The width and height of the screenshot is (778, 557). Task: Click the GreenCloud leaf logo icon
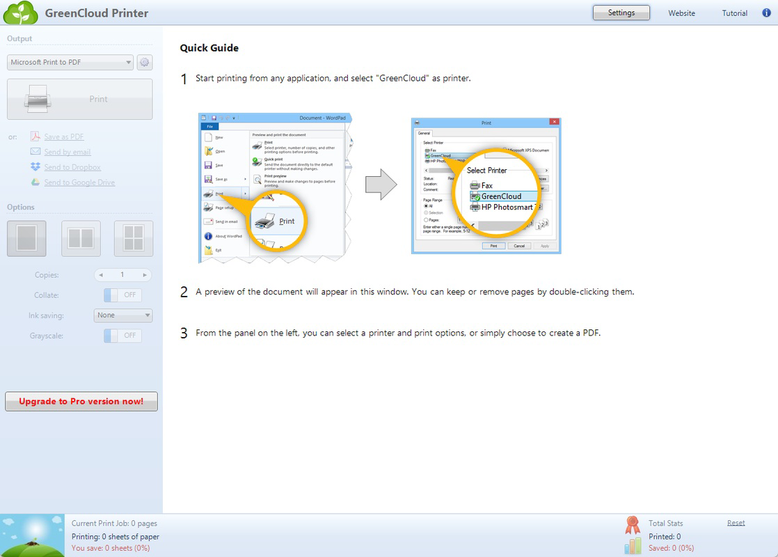point(20,13)
